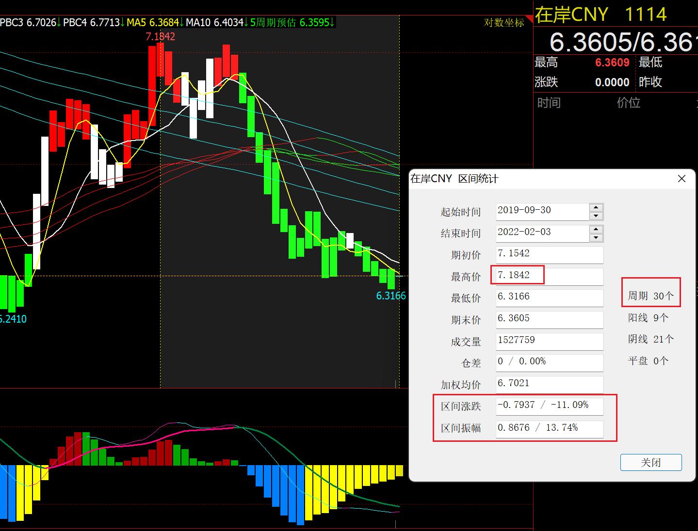
Task: Click the 6.3166 low price label on chart
Action: 391,296
